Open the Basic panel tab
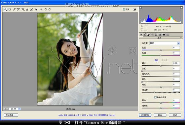Screen dimensions: 185x125 pyautogui.click(x=141, y=35)
